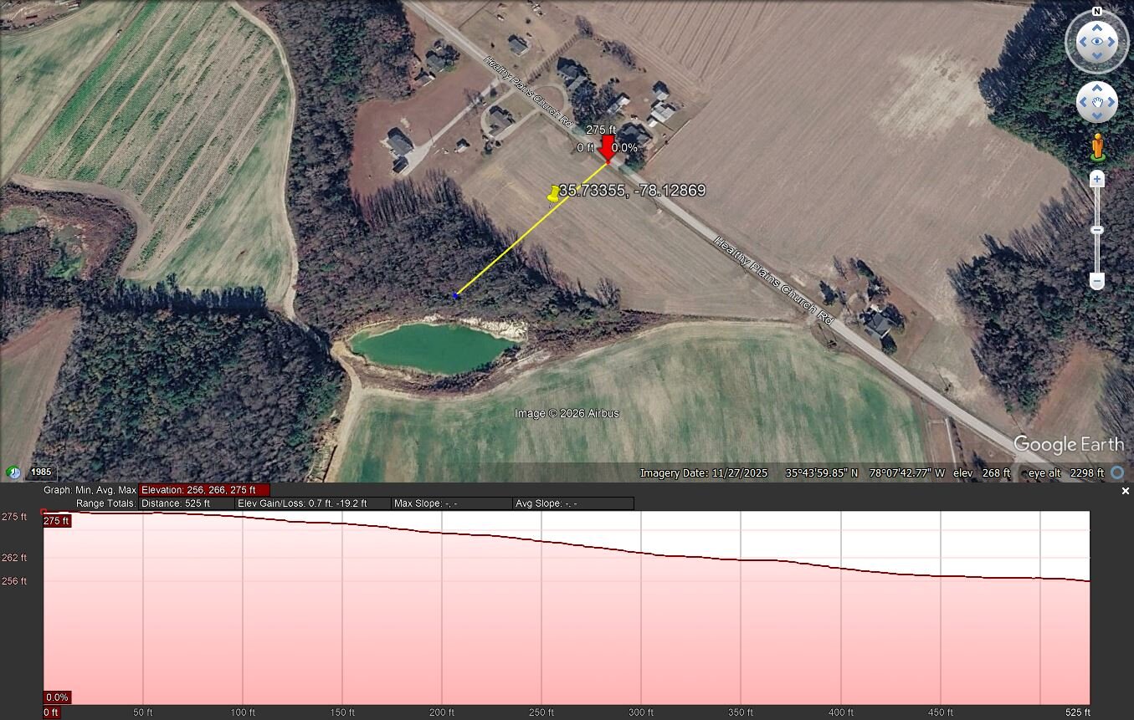The width and height of the screenshot is (1134, 720).
Task: Click the look-right arrow on the eye joystick
Action: click(1111, 41)
